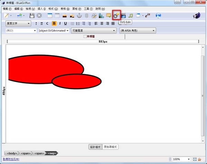The height and width of the screenshot is (164, 207).
Task: Preview in browser with the globe icon
Action: pos(158,16)
